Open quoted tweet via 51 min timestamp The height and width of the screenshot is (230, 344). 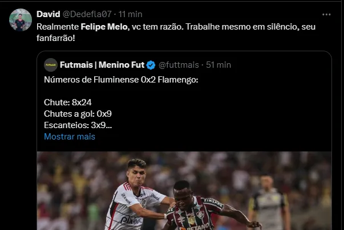(x=218, y=64)
